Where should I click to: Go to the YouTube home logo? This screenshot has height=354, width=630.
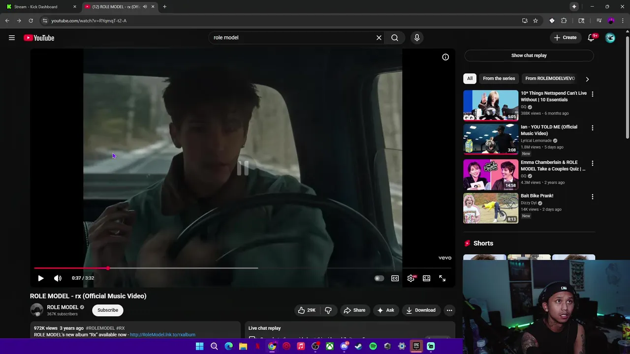tap(39, 38)
